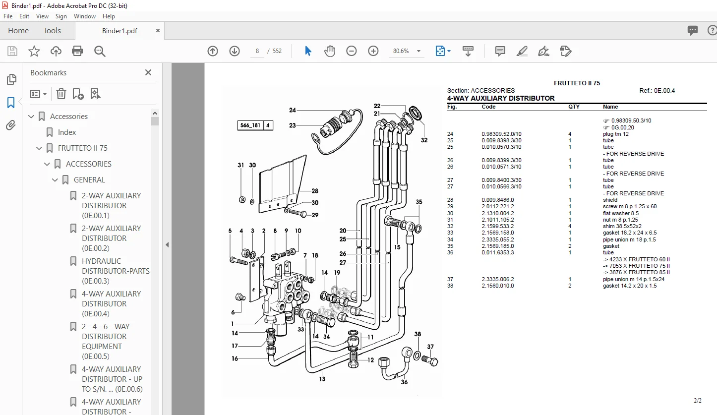Screen dimensions: 717x415
Task: Activate the Hand pan tool
Action: (x=330, y=51)
